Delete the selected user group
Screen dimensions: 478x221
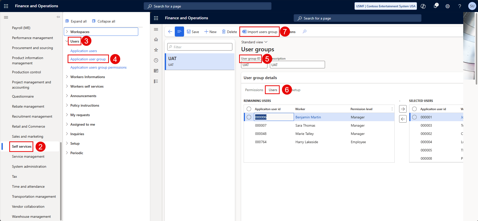tap(229, 32)
